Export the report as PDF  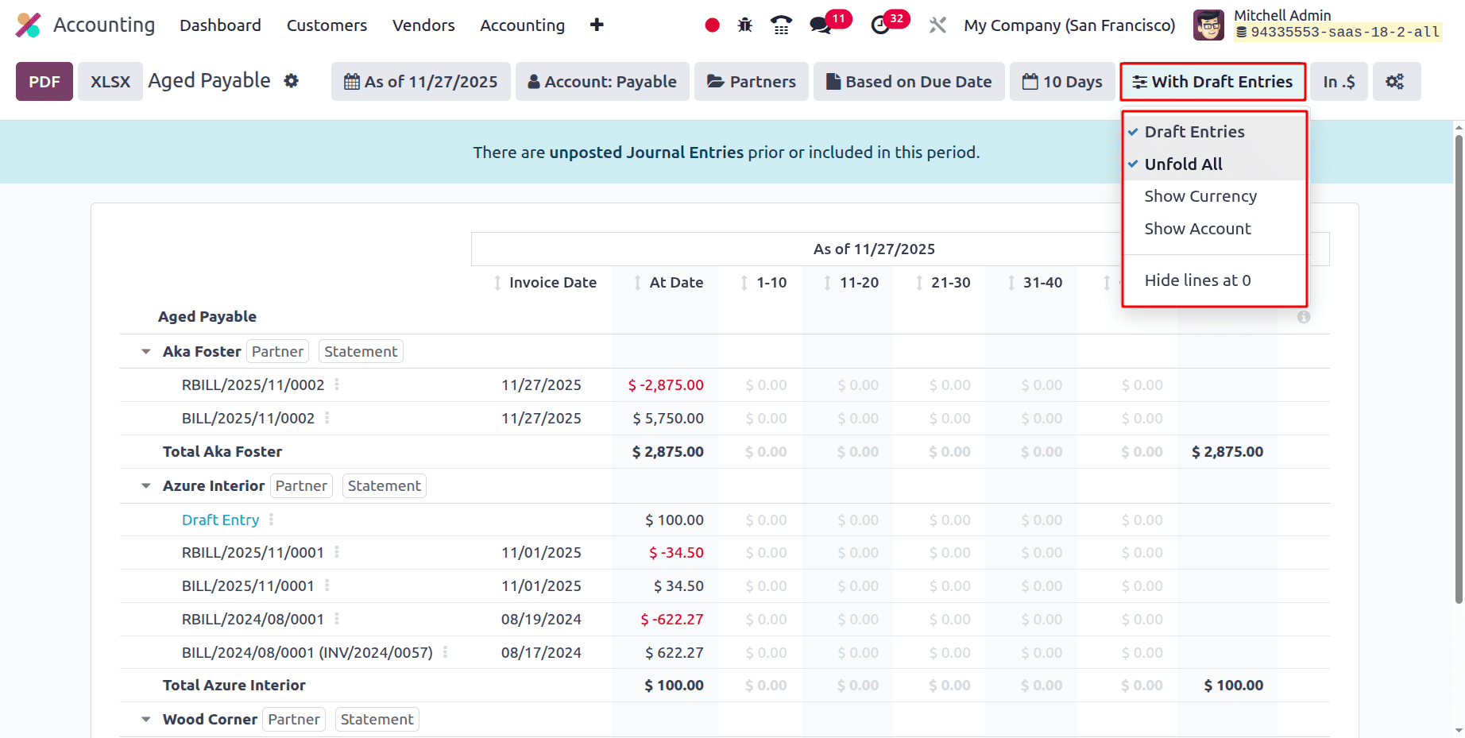coord(44,82)
